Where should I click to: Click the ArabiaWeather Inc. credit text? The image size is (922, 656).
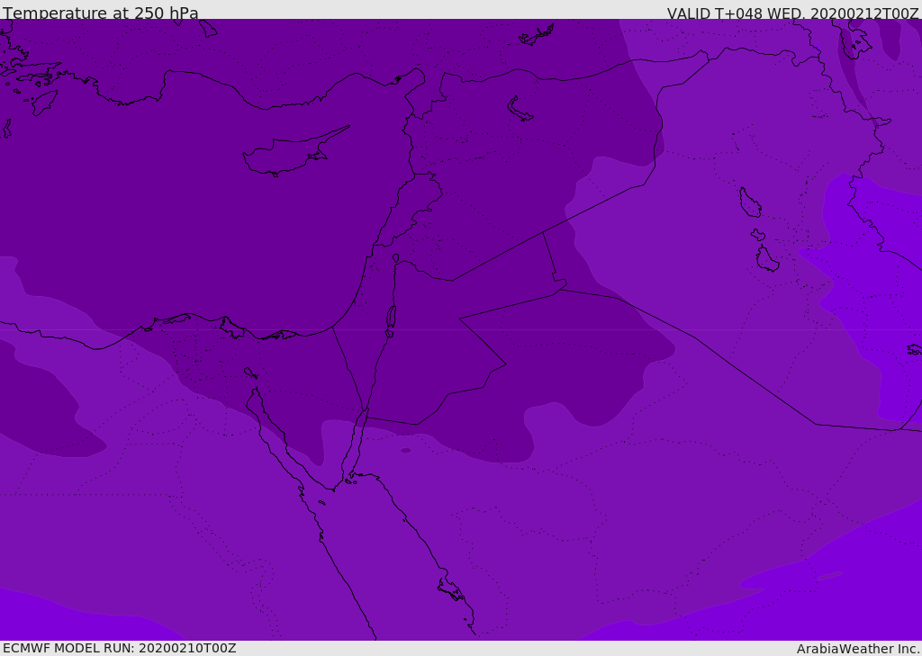point(858,649)
